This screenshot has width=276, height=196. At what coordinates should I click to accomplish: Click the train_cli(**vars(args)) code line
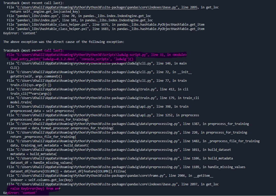28,93
